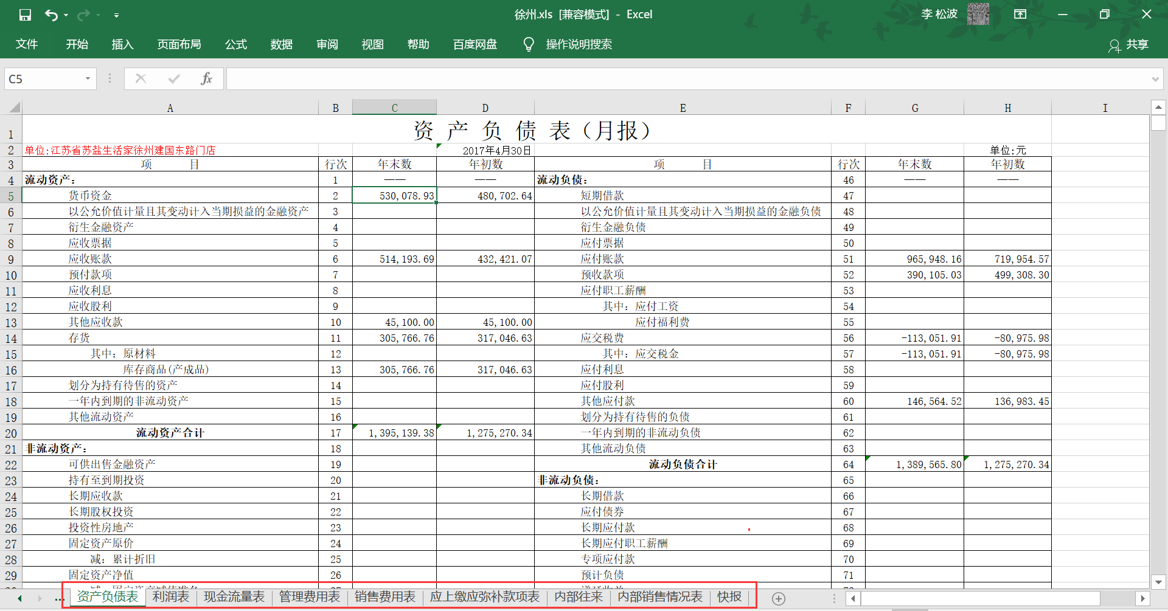Viewport: 1168px width, 611px height.
Task: Click the vertical scrollbar up arrow
Action: pos(1158,108)
